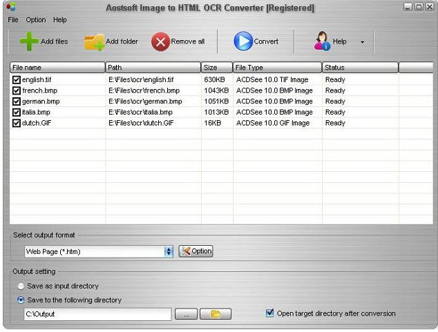Uncheck the german.bmp checkbox
Screen dimensions: 438x332
tap(17, 101)
